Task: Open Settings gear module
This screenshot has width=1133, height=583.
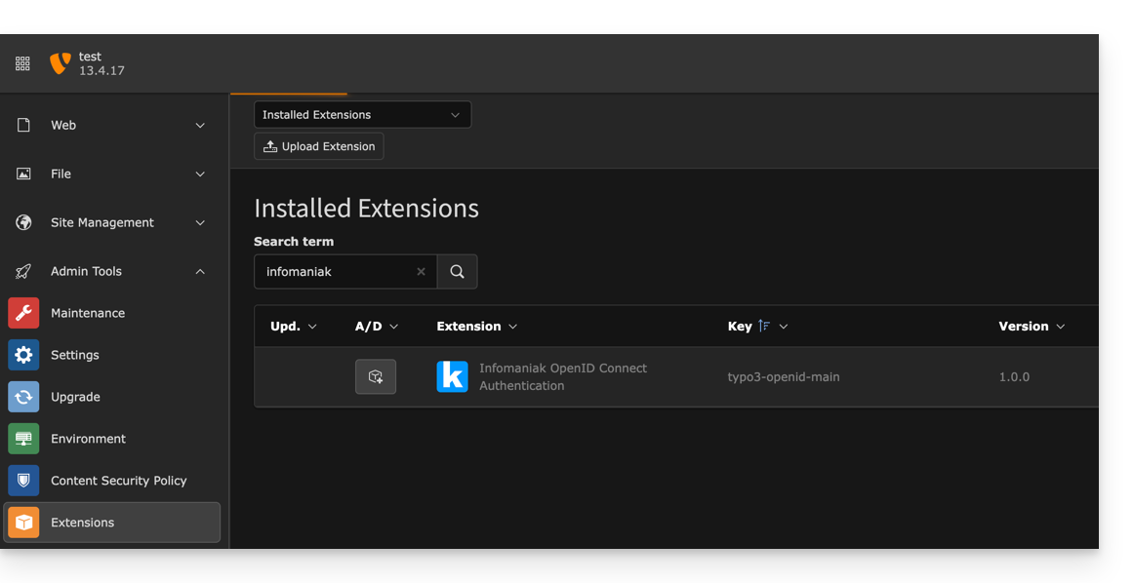Action: [x=23, y=355]
